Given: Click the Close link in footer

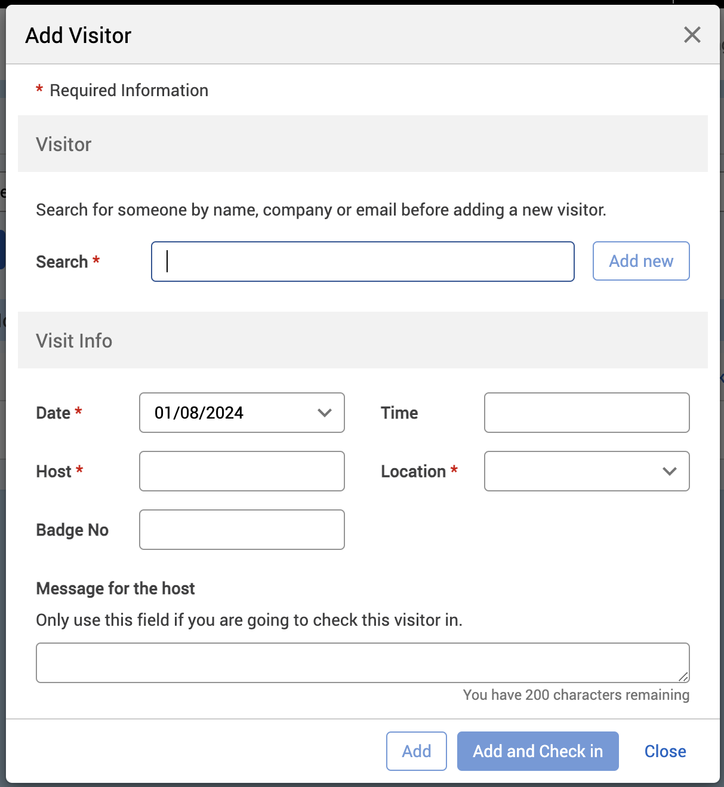Looking at the screenshot, I should 665,751.
